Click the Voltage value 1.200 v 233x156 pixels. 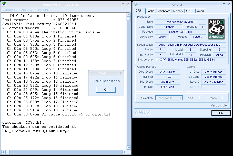click(197, 37)
